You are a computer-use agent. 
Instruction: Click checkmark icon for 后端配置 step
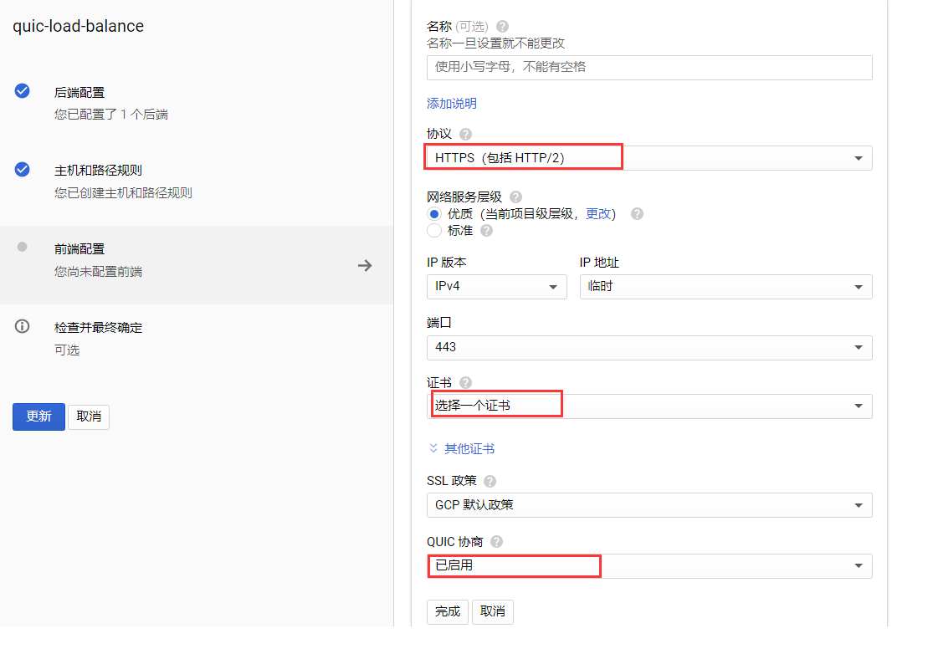point(22,91)
